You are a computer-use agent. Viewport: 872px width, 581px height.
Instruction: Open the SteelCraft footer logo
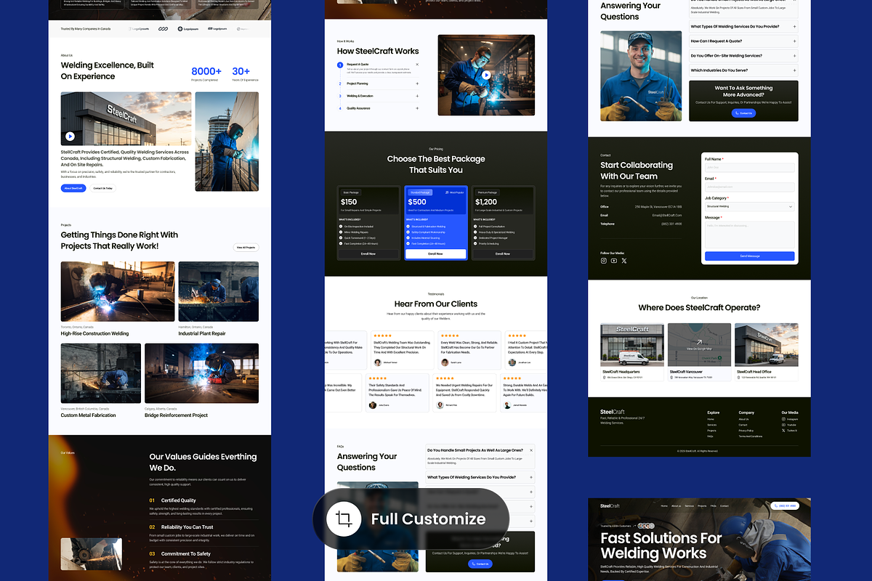(612, 412)
